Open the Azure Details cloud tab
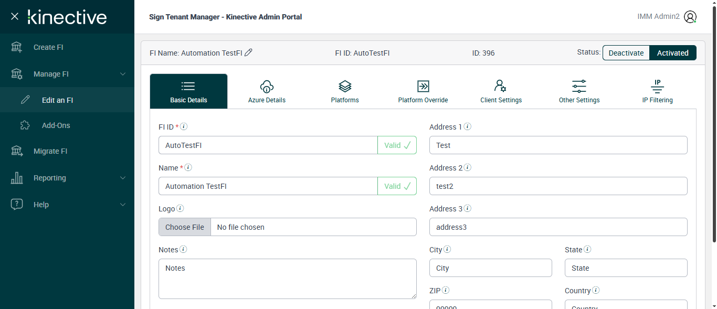The width and height of the screenshot is (717, 309). coord(267,91)
